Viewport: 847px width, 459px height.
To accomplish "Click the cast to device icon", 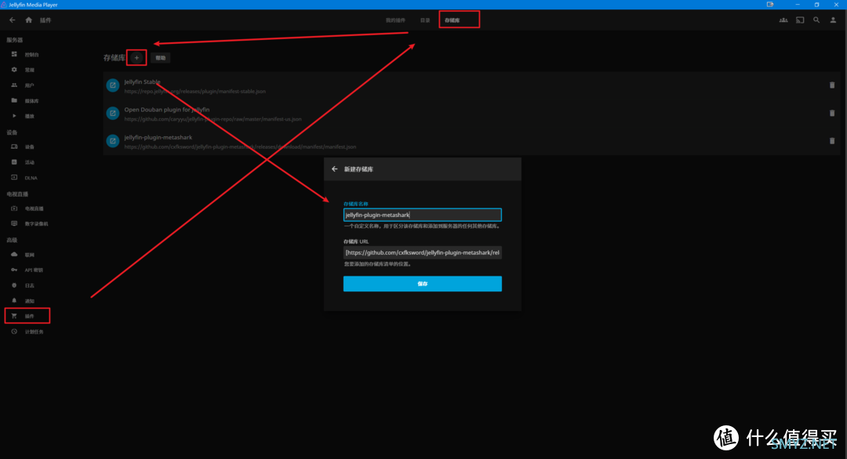I will point(800,20).
